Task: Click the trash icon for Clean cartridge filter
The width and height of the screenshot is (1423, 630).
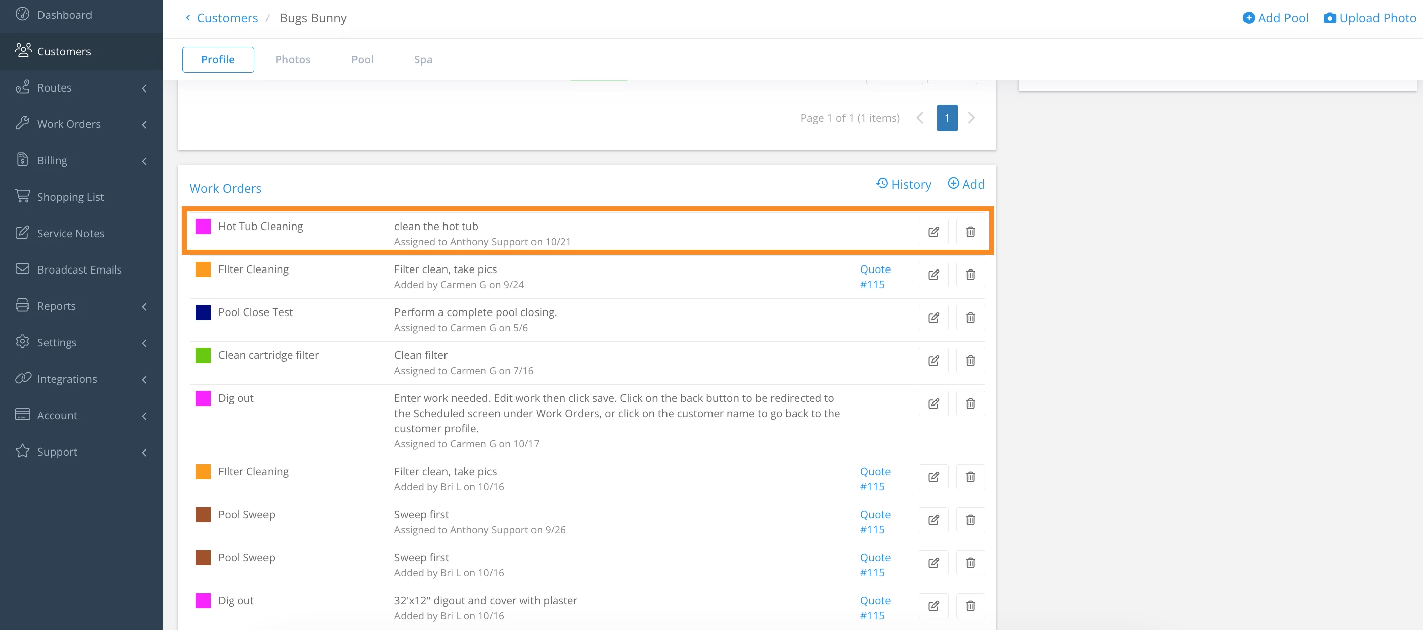Action: [x=970, y=361]
